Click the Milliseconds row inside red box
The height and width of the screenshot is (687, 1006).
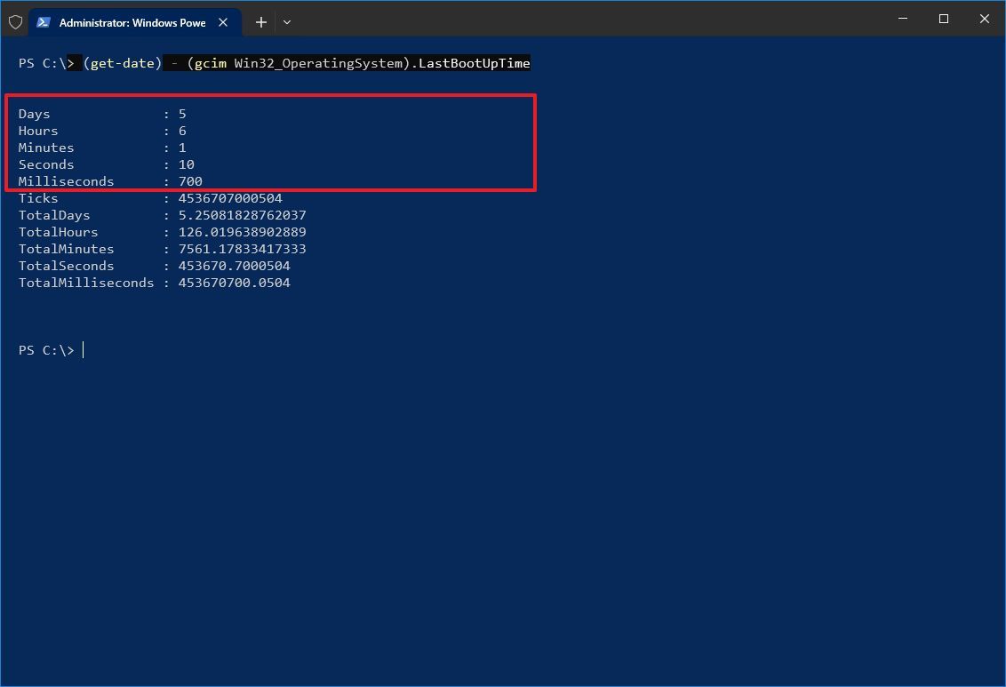pos(109,180)
